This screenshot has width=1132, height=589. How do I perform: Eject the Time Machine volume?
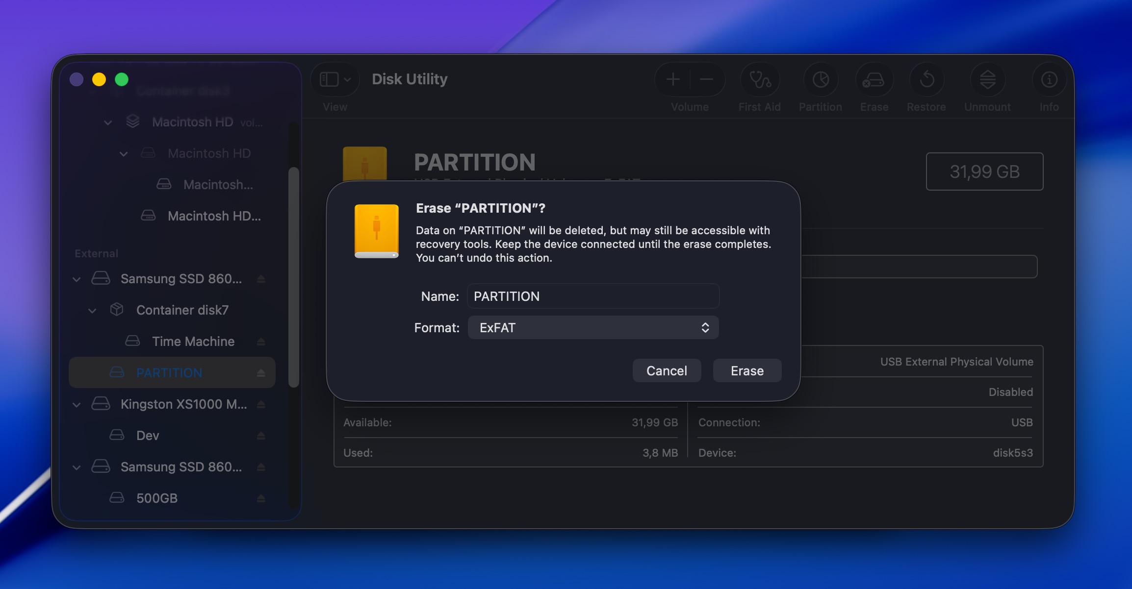(x=261, y=341)
